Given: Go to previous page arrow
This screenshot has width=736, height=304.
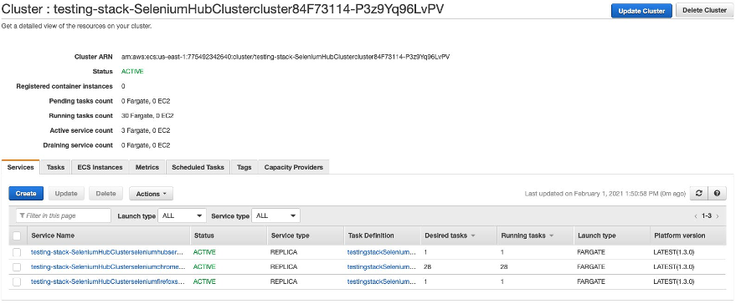Looking at the screenshot, I should click(x=696, y=216).
